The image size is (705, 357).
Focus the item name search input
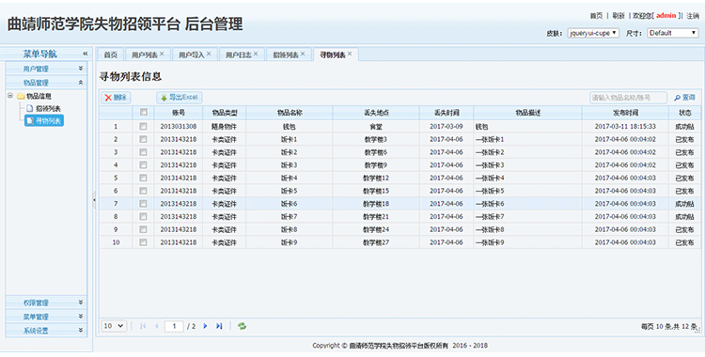pos(628,98)
